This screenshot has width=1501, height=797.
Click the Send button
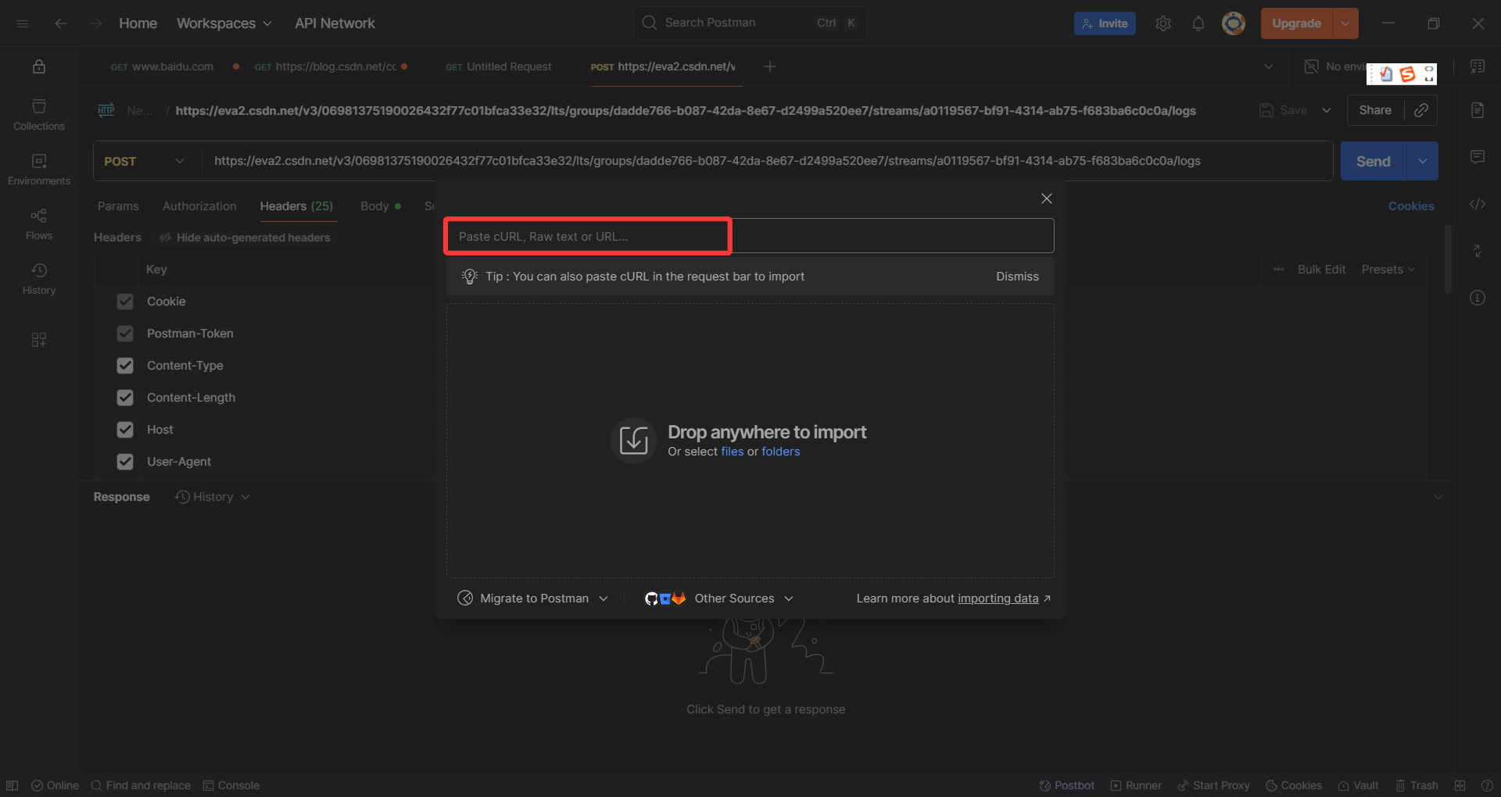tap(1374, 161)
